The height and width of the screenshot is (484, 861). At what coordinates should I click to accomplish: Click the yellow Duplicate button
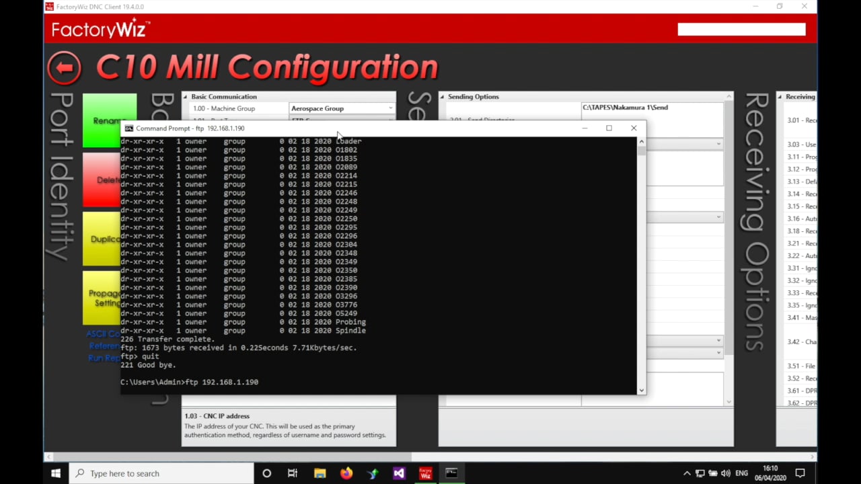pos(102,239)
